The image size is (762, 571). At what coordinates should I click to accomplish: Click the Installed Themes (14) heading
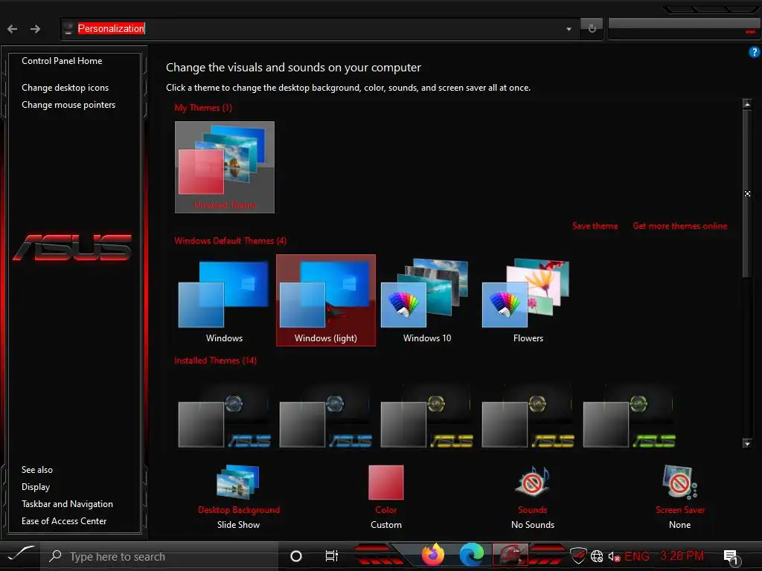(215, 361)
